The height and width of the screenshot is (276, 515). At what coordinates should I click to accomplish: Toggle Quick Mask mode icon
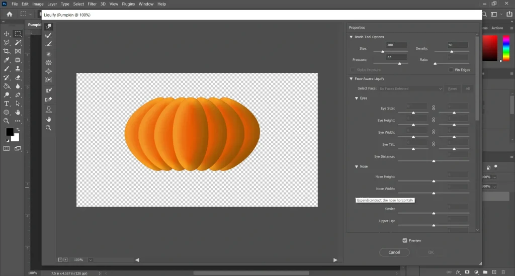pyautogui.click(x=6, y=149)
